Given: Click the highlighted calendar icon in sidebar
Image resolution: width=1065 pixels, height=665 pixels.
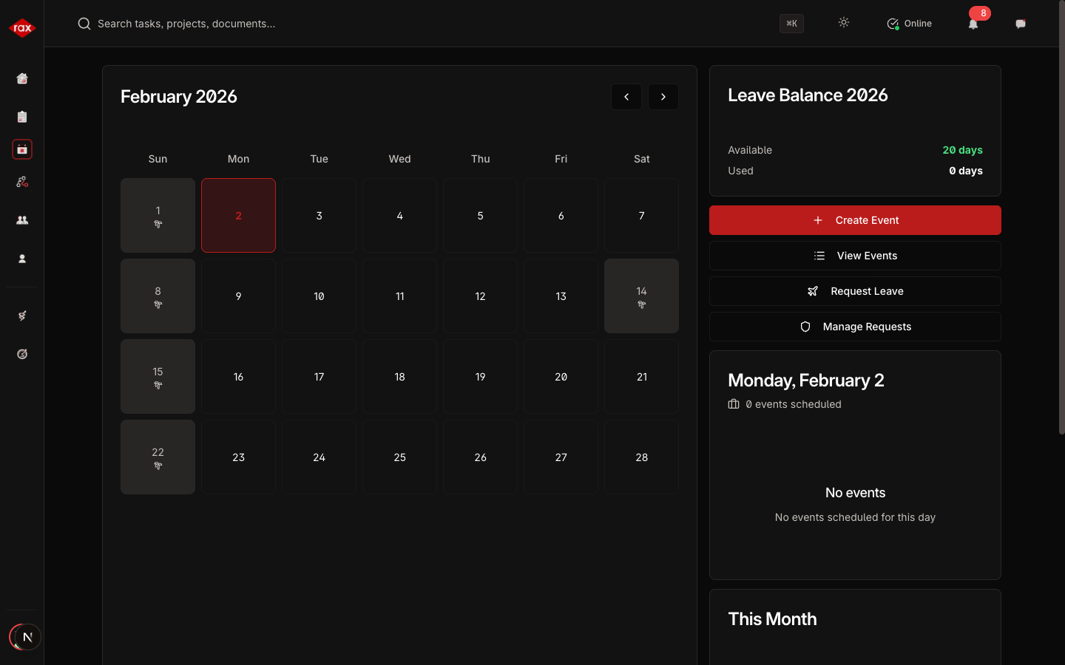Looking at the screenshot, I should (x=22, y=149).
